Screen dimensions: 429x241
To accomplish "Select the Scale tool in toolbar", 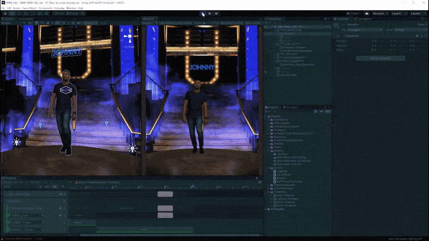I will [x=26, y=13].
